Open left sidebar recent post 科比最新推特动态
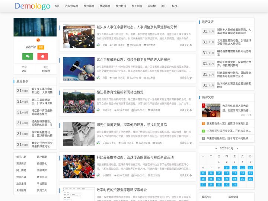Viewport: 268px width, 201px height. pyautogui.click(x=42, y=134)
